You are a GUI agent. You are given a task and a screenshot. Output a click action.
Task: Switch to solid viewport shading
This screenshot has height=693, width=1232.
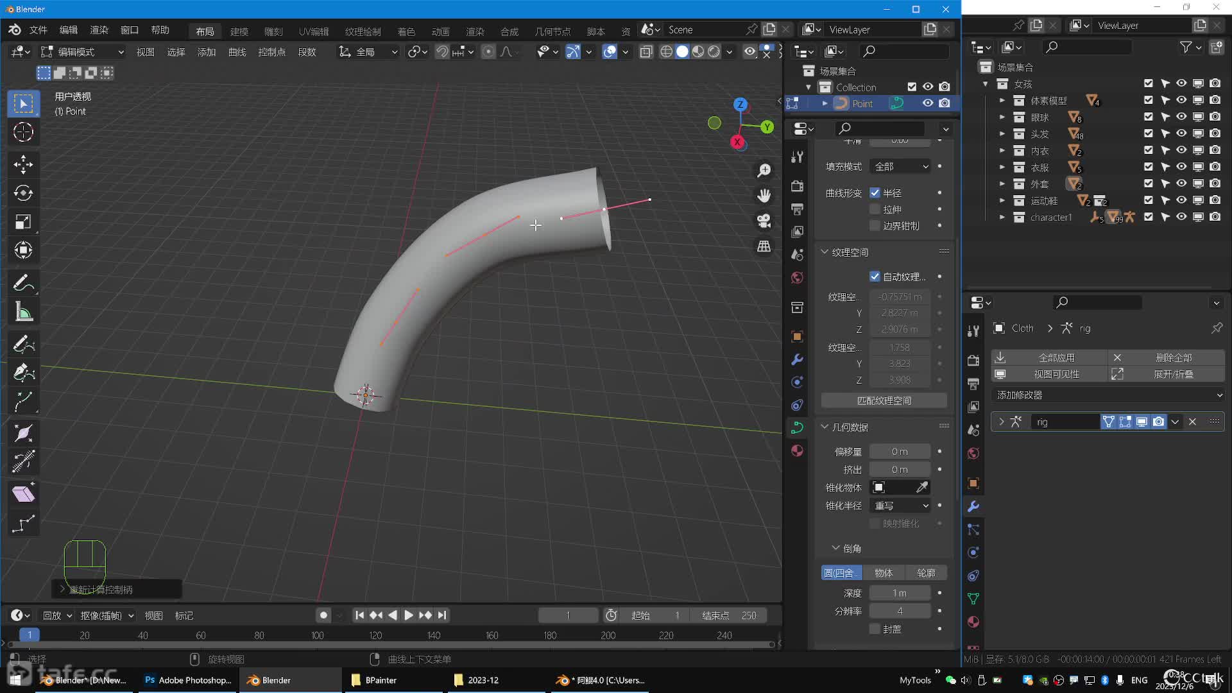(682, 51)
